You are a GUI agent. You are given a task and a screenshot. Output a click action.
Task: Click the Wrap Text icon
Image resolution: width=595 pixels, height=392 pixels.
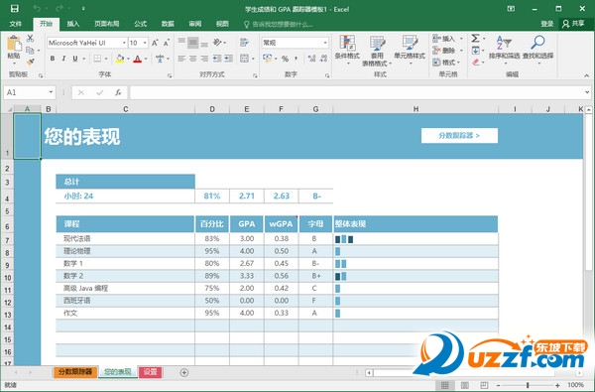tap(244, 43)
